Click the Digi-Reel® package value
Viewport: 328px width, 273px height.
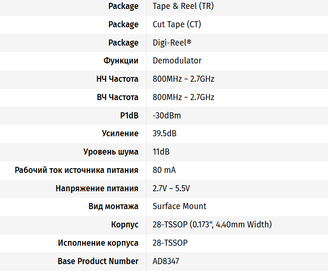(x=172, y=43)
